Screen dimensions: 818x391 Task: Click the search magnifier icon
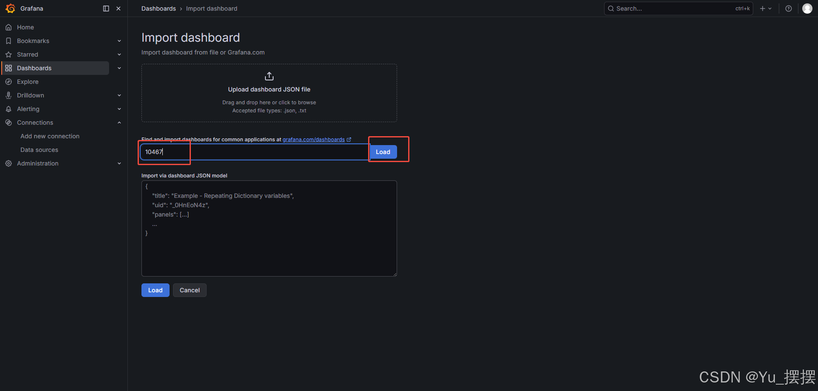611,9
